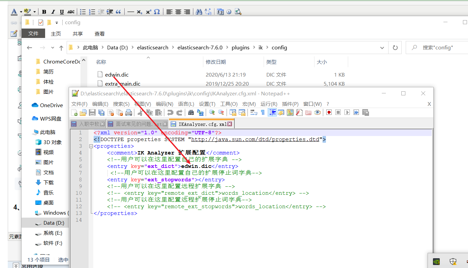This screenshot has width=468, height=268.
Task: Go back in the Explorer window
Action: tap(30, 48)
